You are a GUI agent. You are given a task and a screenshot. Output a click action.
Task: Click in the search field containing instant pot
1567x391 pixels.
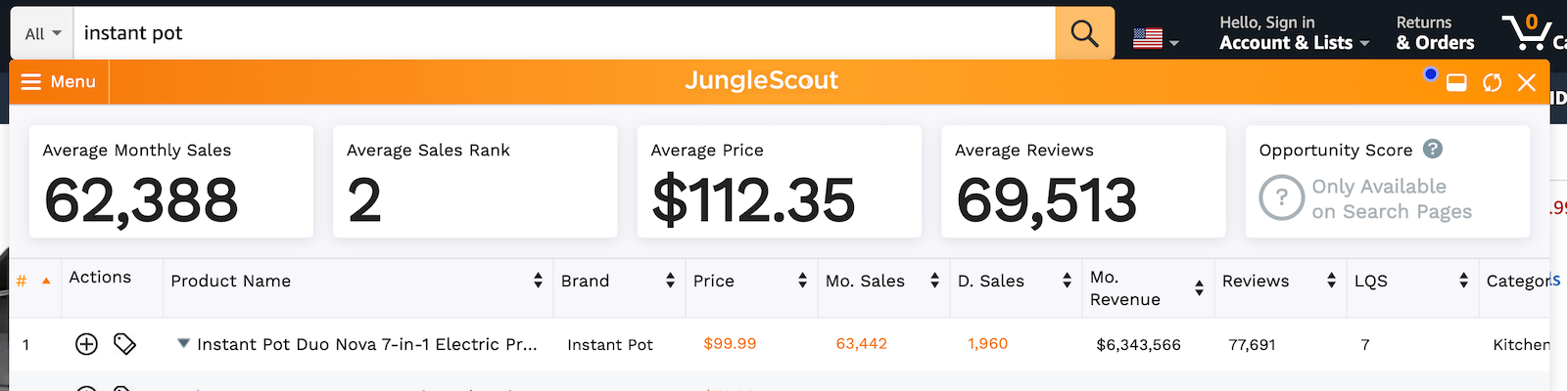565,33
